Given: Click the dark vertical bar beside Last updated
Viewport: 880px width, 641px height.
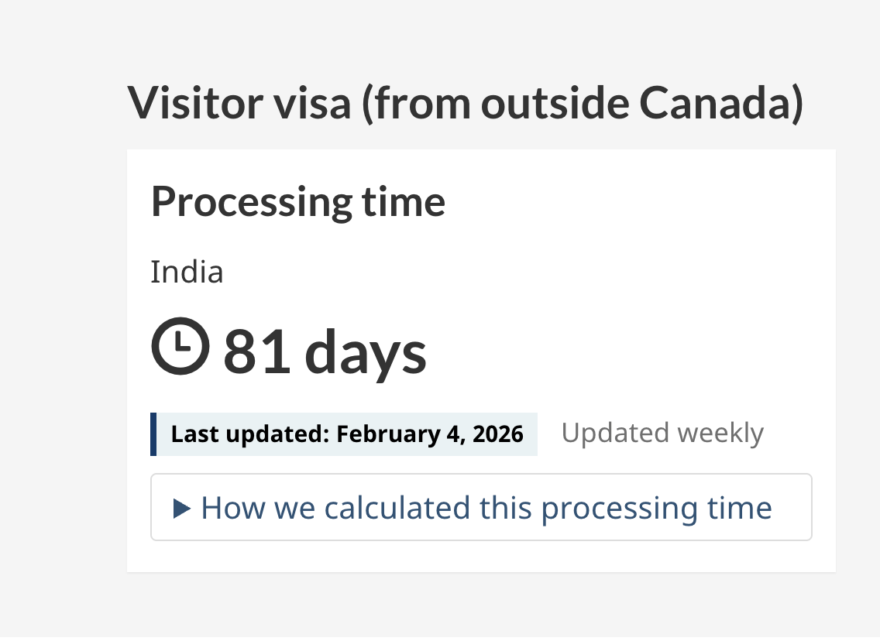Looking at the screenshot, I should pyautogui.click(x=154, y=434).
